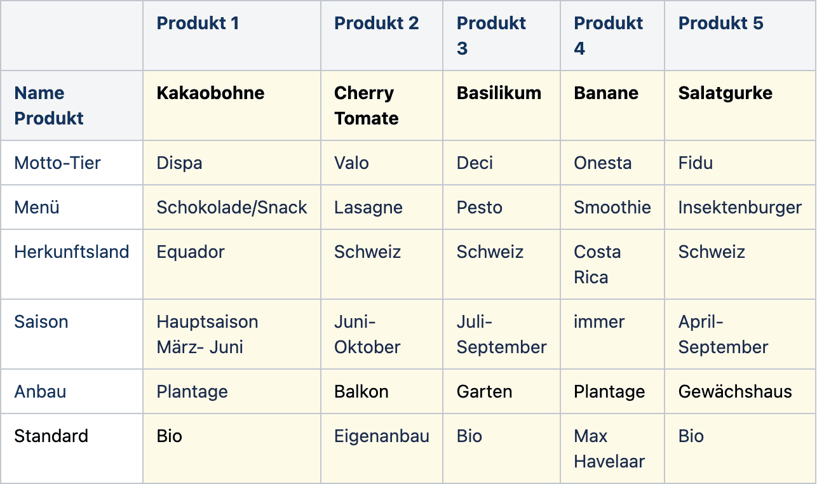
Task: Click the Motto-Tier row label
Action: pyautogui.click(x=72, y=163)
